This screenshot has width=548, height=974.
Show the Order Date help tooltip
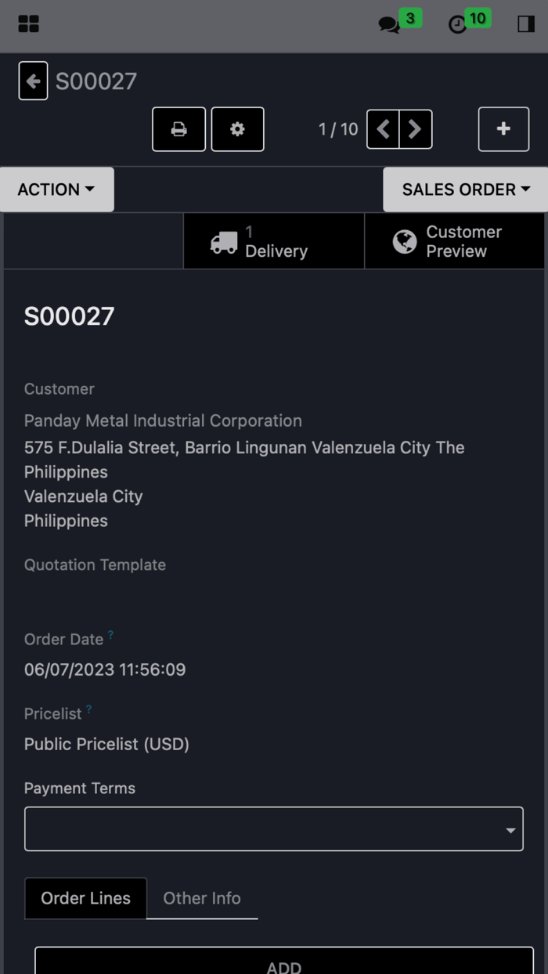click(x=110, y=635)
